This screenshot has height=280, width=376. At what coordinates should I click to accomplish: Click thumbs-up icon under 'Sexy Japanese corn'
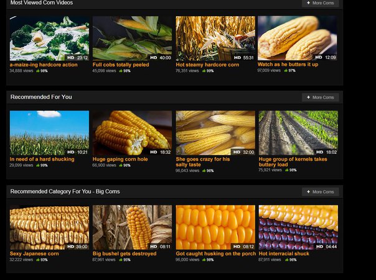[x=38, y=260]
